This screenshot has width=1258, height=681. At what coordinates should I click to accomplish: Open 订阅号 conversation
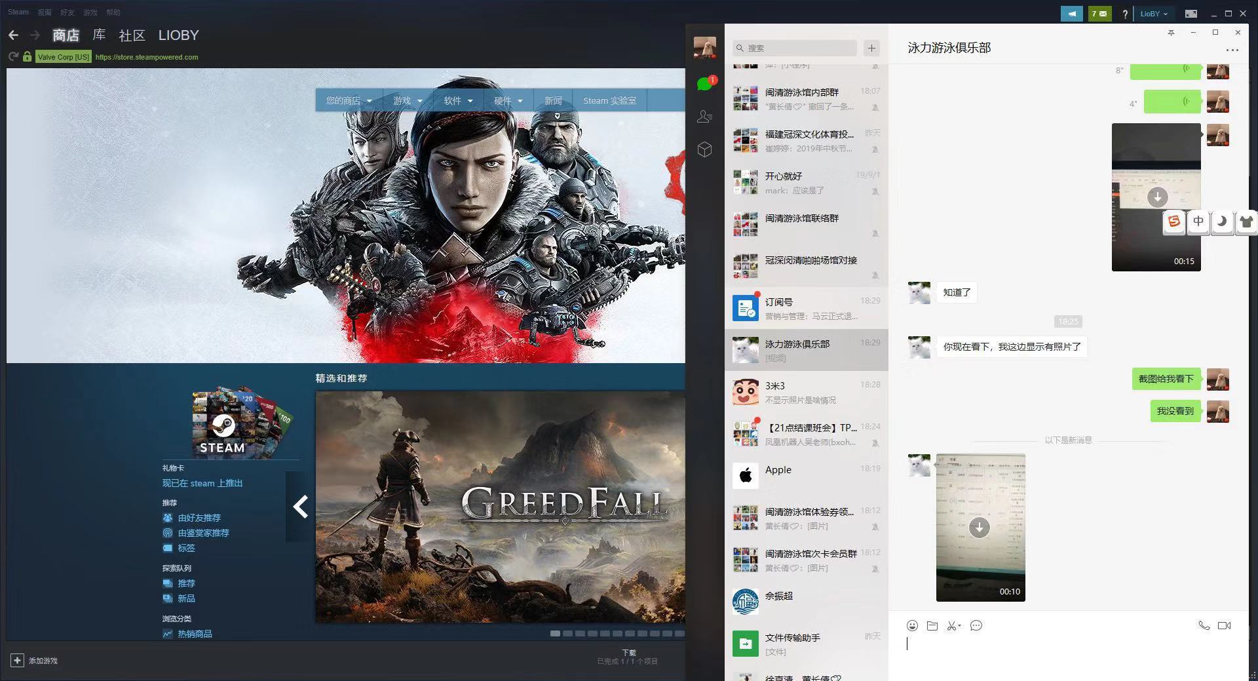click(807, 308)
